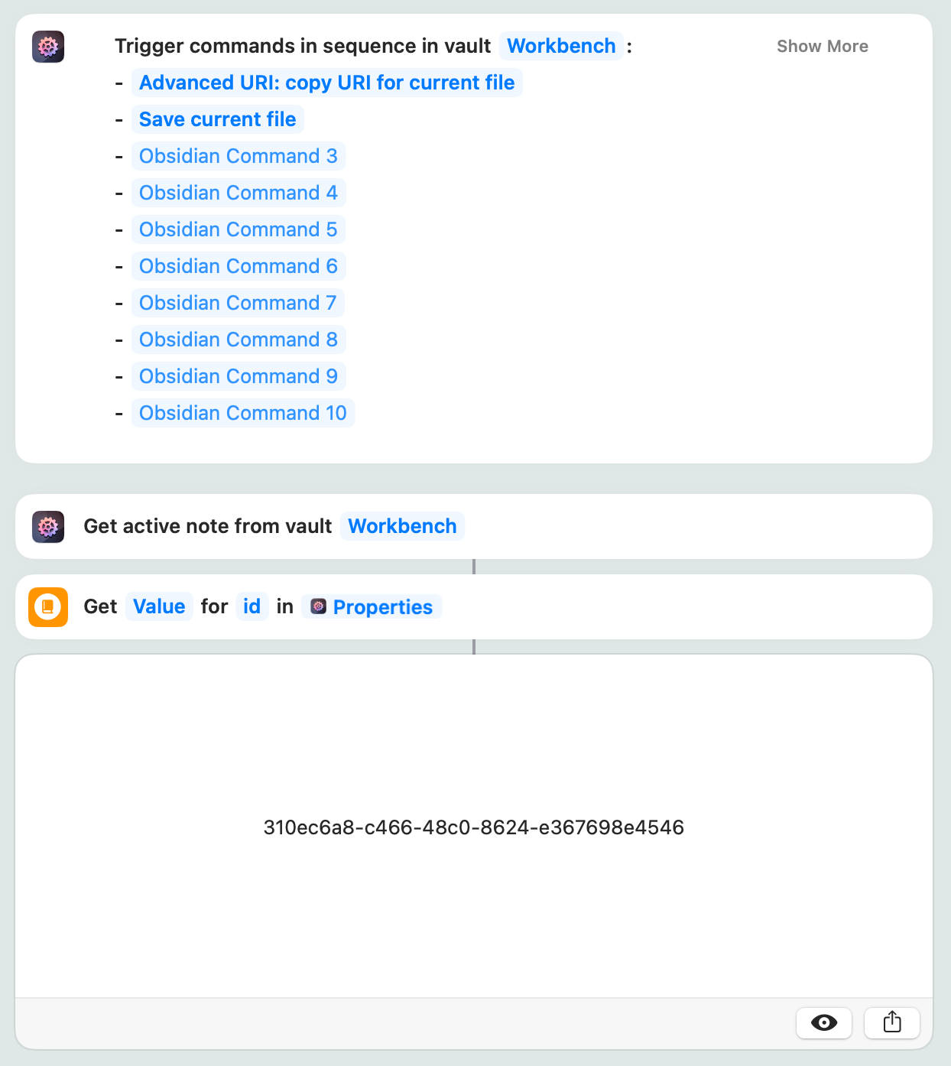Expand the action with Show More
This screenshot has width=951, height=1066.
coord(822,46)
